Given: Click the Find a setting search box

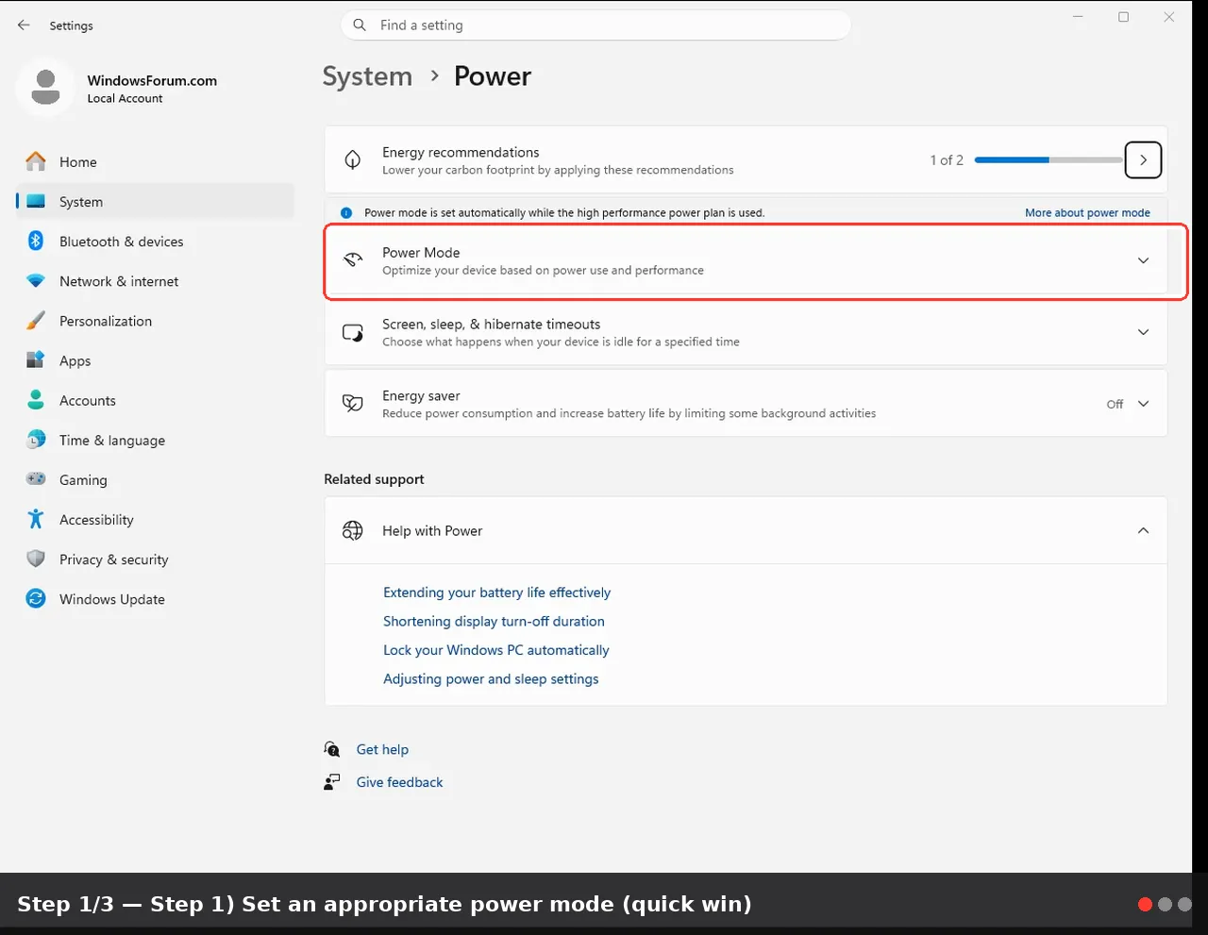Looking at the screenshot, I should pyautogui.click(x=596, y=25).
